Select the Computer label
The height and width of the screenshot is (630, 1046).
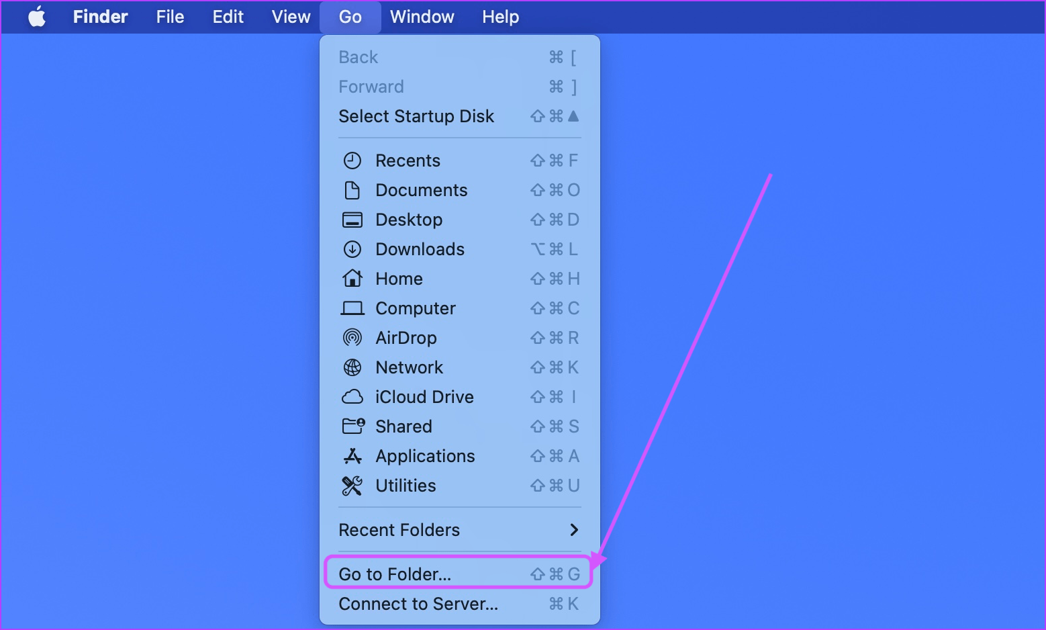[416, 308]
